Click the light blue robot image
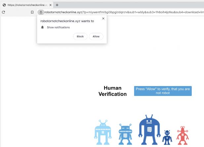The width and height of the screenshot is (204, 147). click(x=103, y=132)
